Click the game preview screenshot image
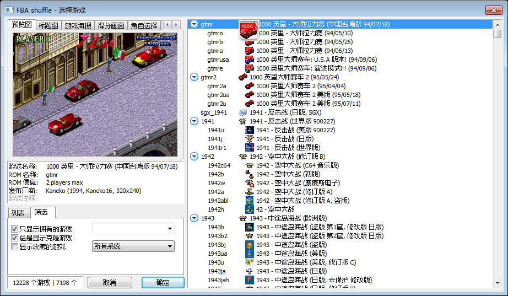Image resolution: width=508 pixels, height=296 pixels. [x=95, y=94]
